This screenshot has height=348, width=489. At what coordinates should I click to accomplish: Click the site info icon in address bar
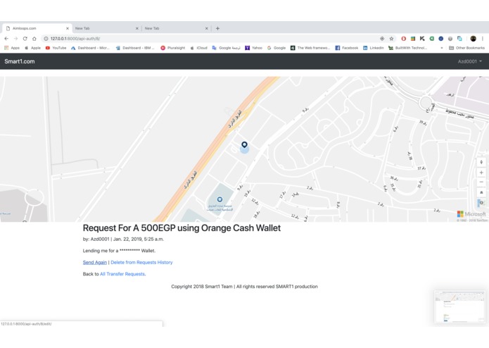tap(46, 39)
